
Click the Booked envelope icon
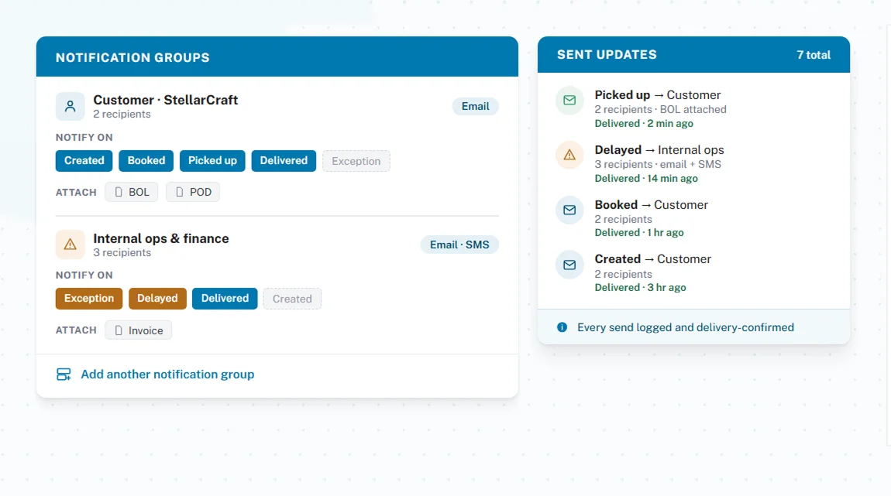569,210
